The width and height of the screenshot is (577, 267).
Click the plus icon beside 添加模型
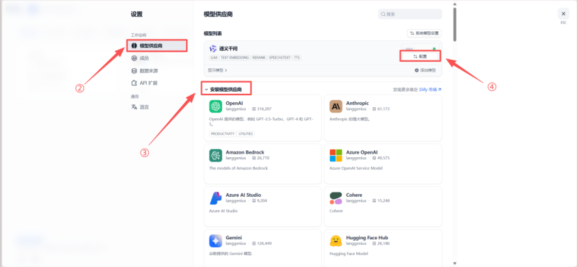416,70
